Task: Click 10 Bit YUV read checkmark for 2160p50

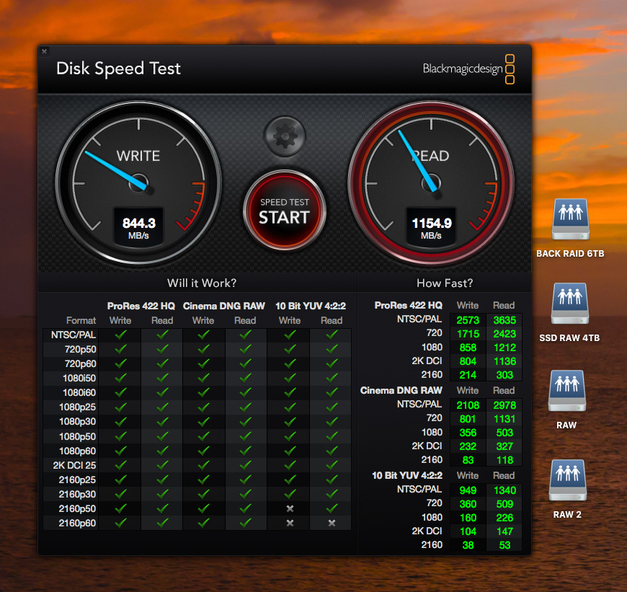Action: coord(332,508)
